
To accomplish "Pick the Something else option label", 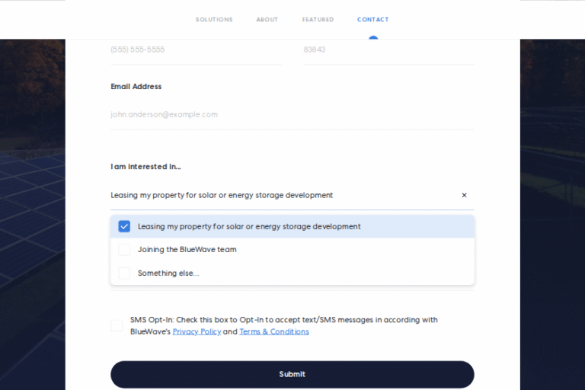I will [x=168, y=273].
